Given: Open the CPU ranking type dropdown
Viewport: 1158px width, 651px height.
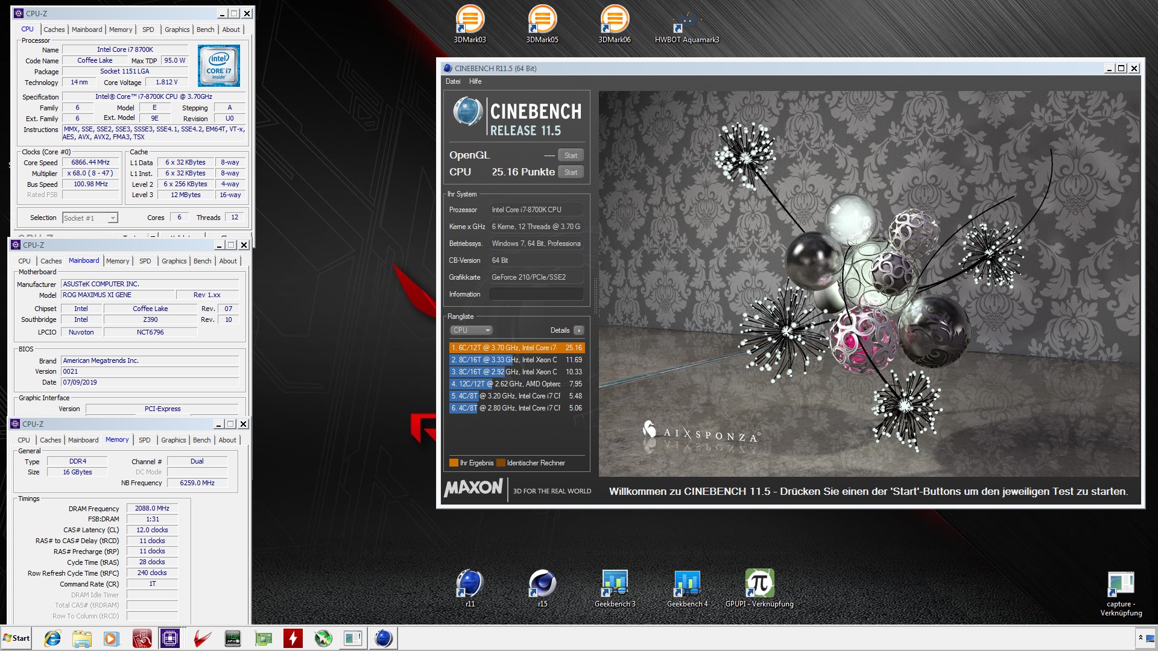Looking at the screenshot, I should tap(471, 330).
